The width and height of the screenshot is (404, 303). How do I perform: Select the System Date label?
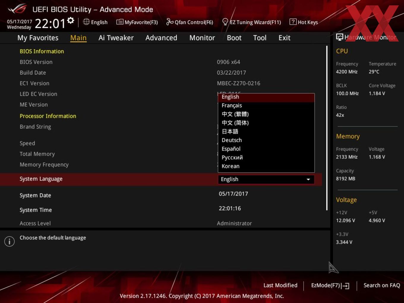point(35,195)
